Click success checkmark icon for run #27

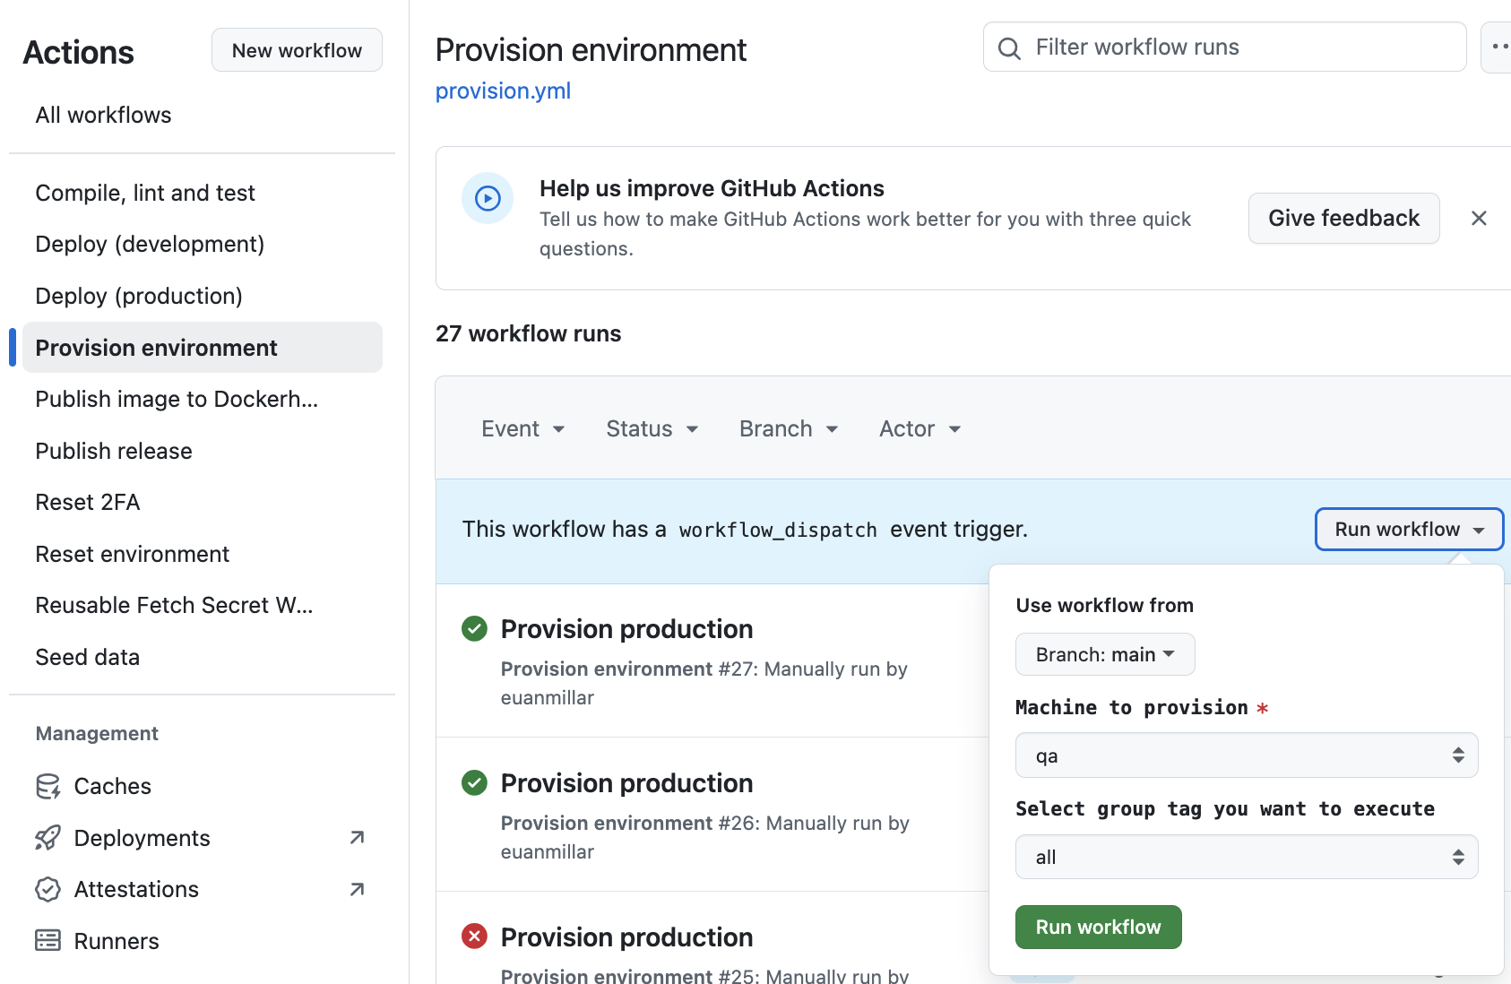click(474, 629)
